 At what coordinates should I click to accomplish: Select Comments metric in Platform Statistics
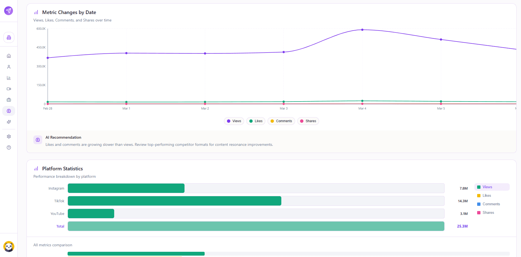[x=491, y=204]
